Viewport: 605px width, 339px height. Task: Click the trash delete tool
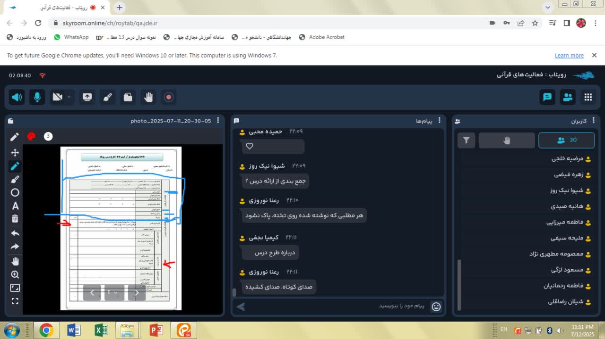[x=15, y=219]
